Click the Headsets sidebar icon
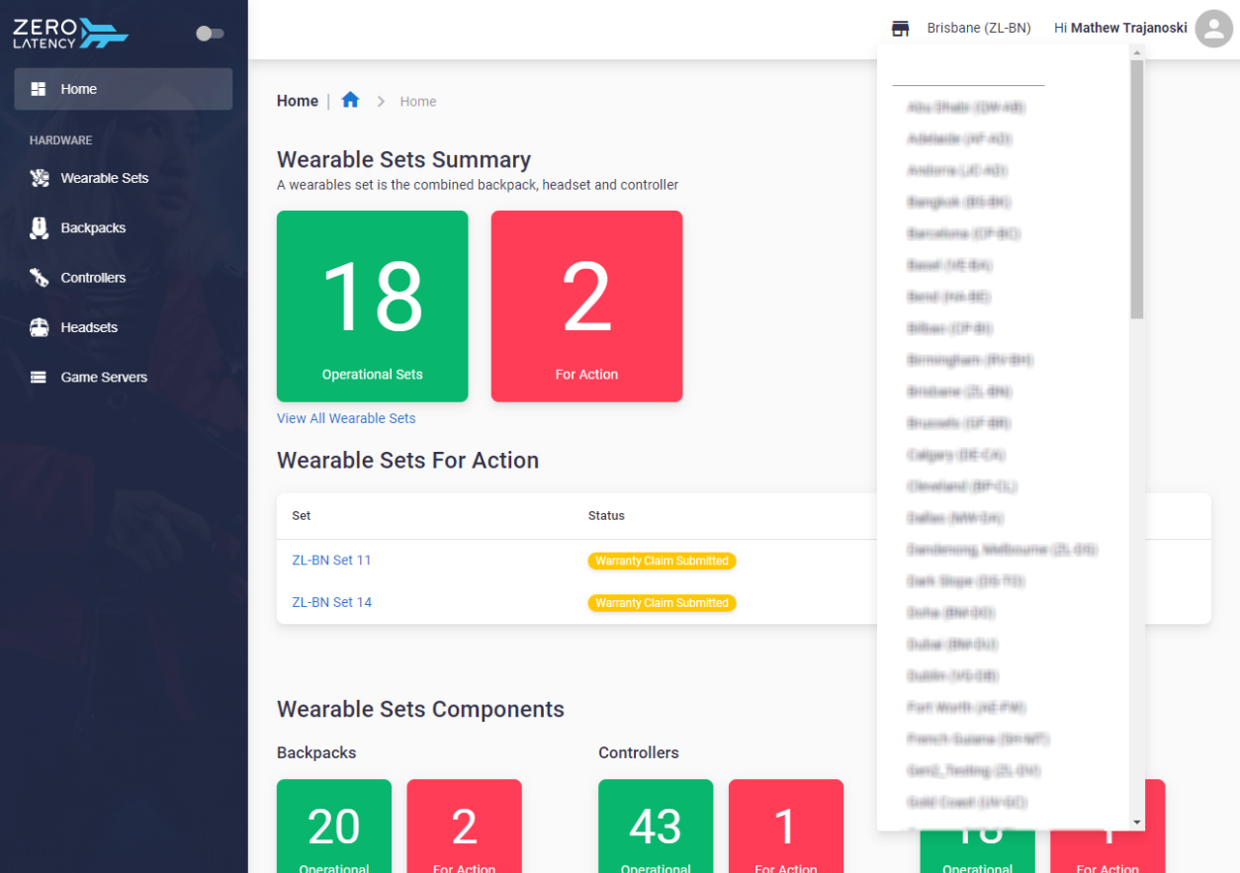1240x873 pixels. [x=39, y=327]
